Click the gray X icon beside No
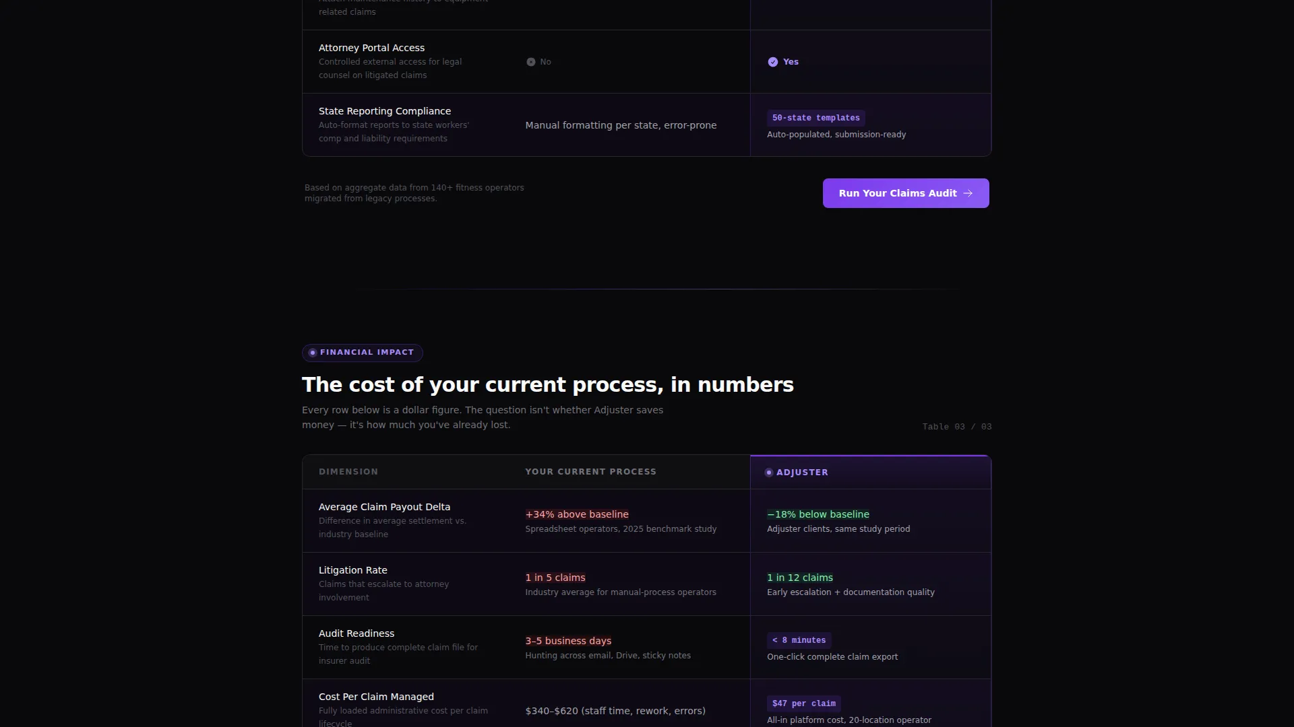This screenshot has width=1294, height=727. click(x=531, y=62)
